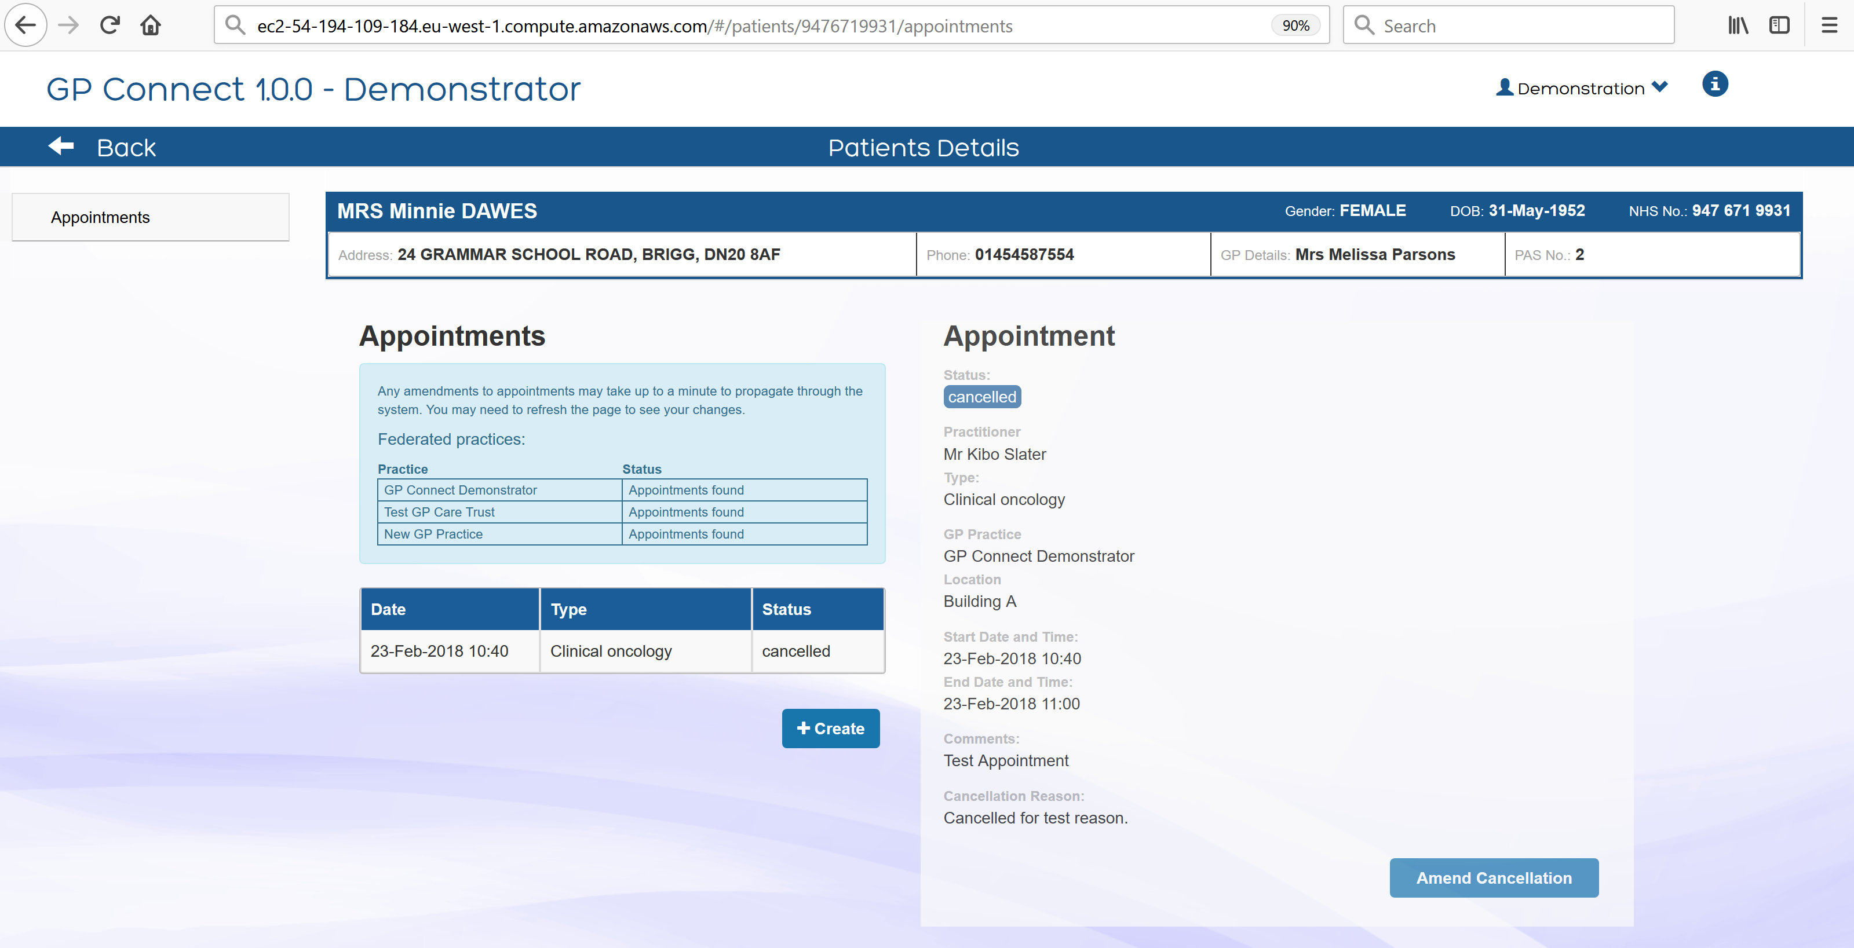Select the Appointments section in the sidebar
Screen dimensions: 1854x948
click(x=100, y=217)
